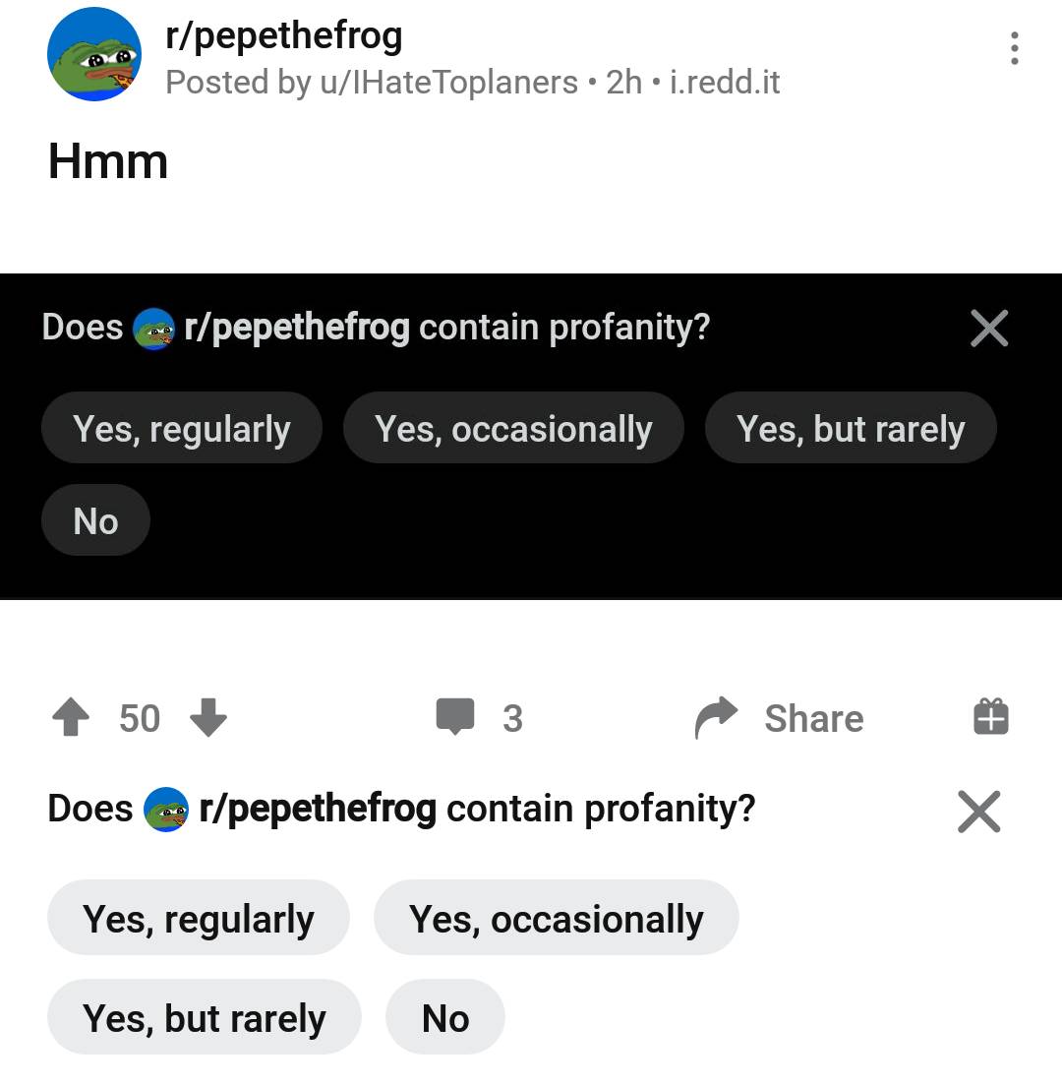Give an award with the gift icon

991,717
